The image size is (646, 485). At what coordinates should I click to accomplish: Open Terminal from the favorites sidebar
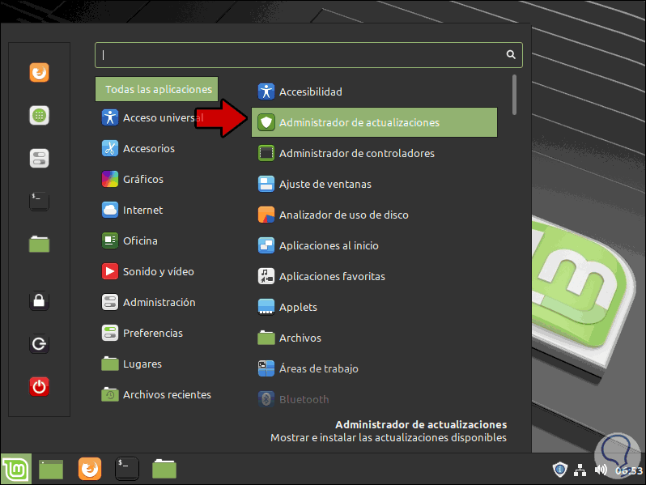[39, 202]
